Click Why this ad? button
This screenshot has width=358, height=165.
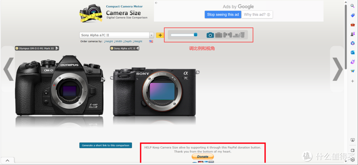pos(257,15)
